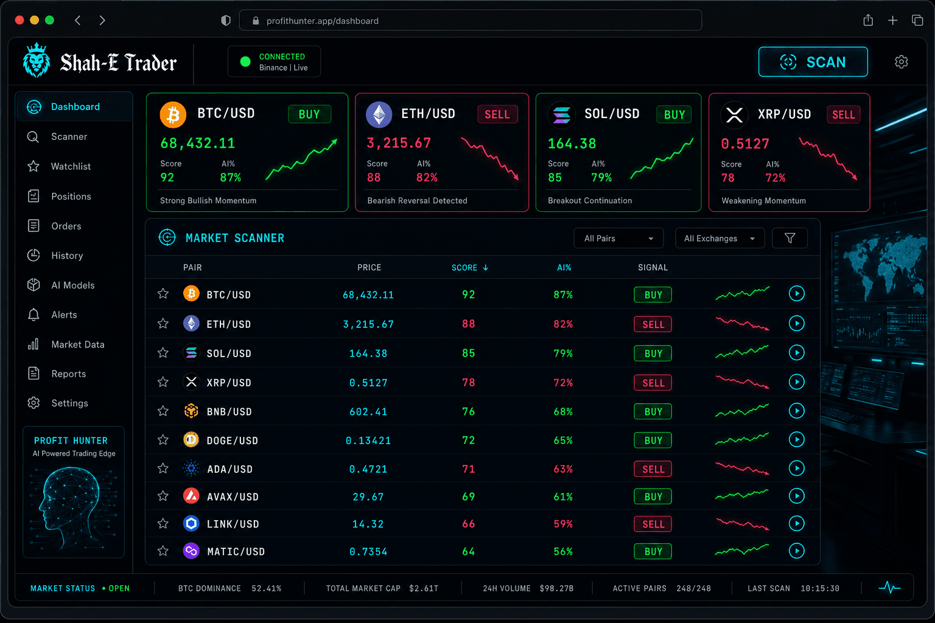Image resolution: width=935 pixels, height=623 pixels.
Task: Open the MATIC/USD row play button
Action: pyautogui.click(x=796, y=551)
